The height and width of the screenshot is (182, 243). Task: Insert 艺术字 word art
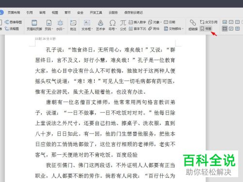coord(101,25)
